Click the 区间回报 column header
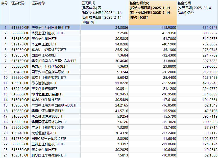Screen dimensions: 218x158 pos(104,13)
